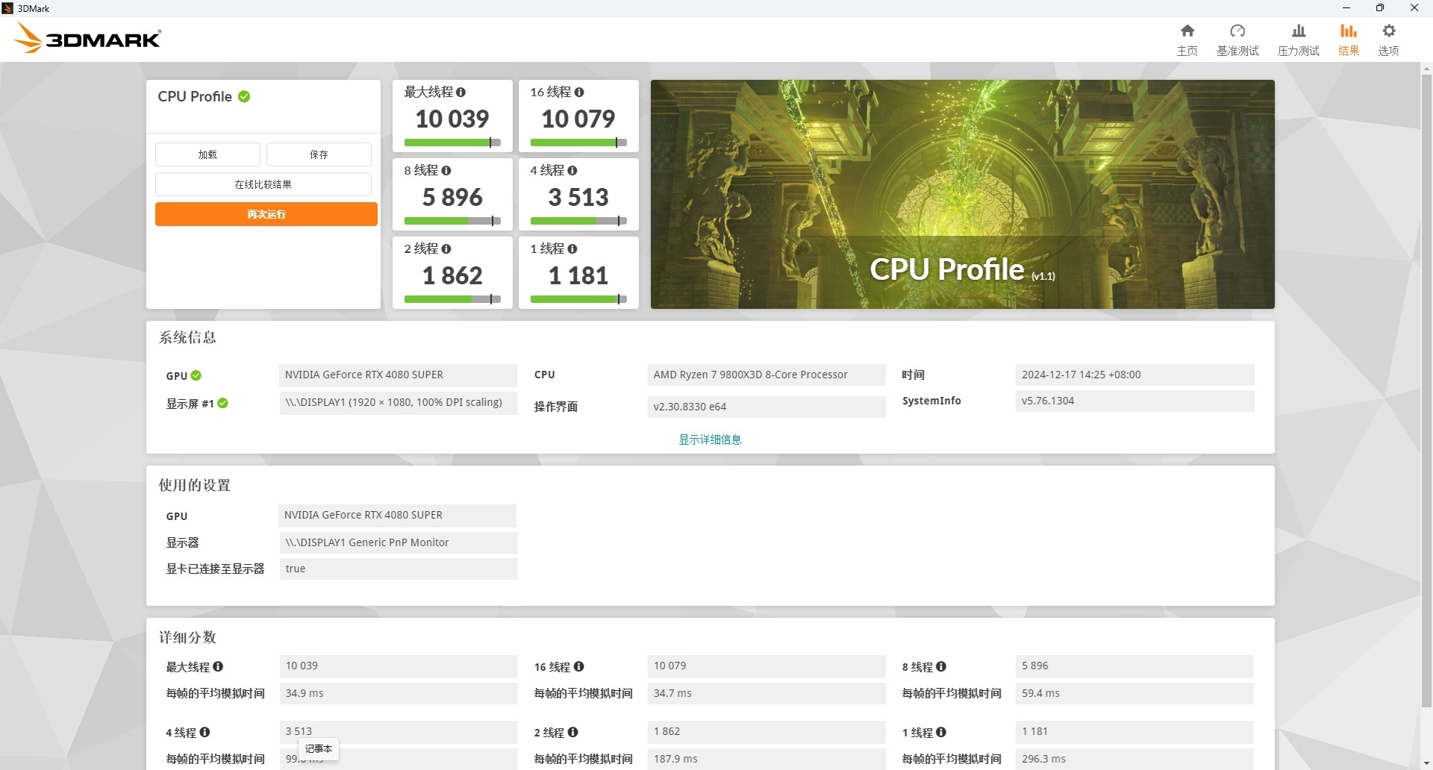Click info icon beside 16 线程 score card
The height and width of the screenshot is (770, 1433).
pyautogui.click(x=579, y=93)
